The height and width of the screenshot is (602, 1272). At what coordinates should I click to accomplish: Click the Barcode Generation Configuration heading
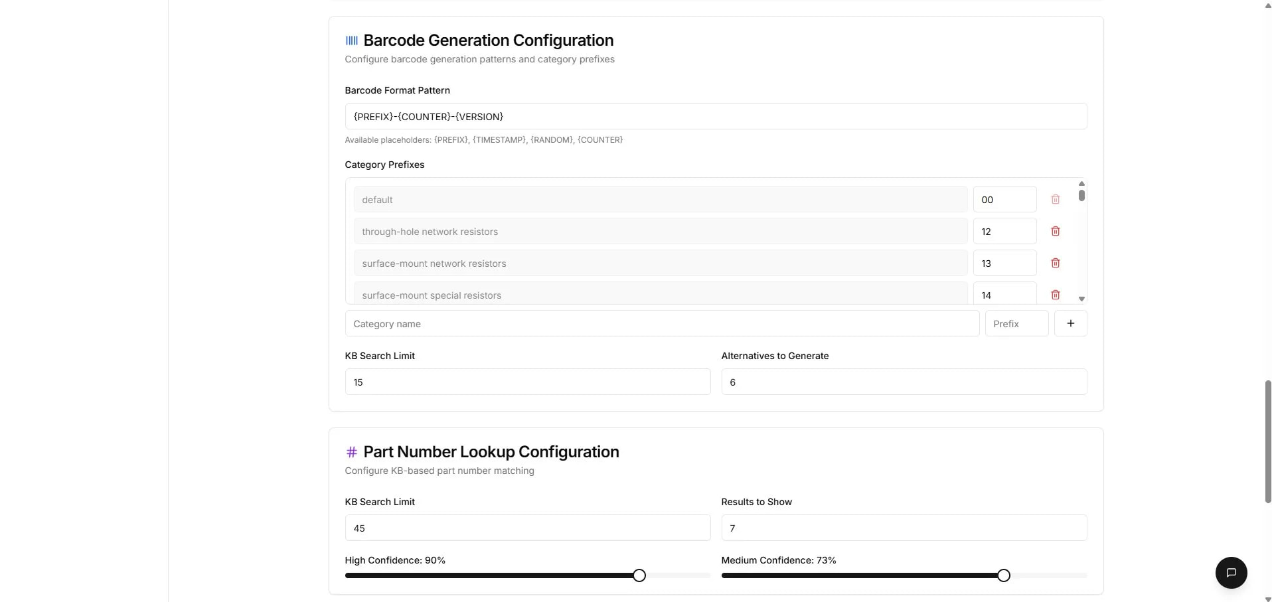[x=488, y=40]
